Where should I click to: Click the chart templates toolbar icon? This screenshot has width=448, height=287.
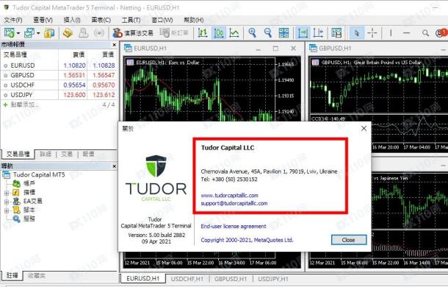tap(336, 33)
